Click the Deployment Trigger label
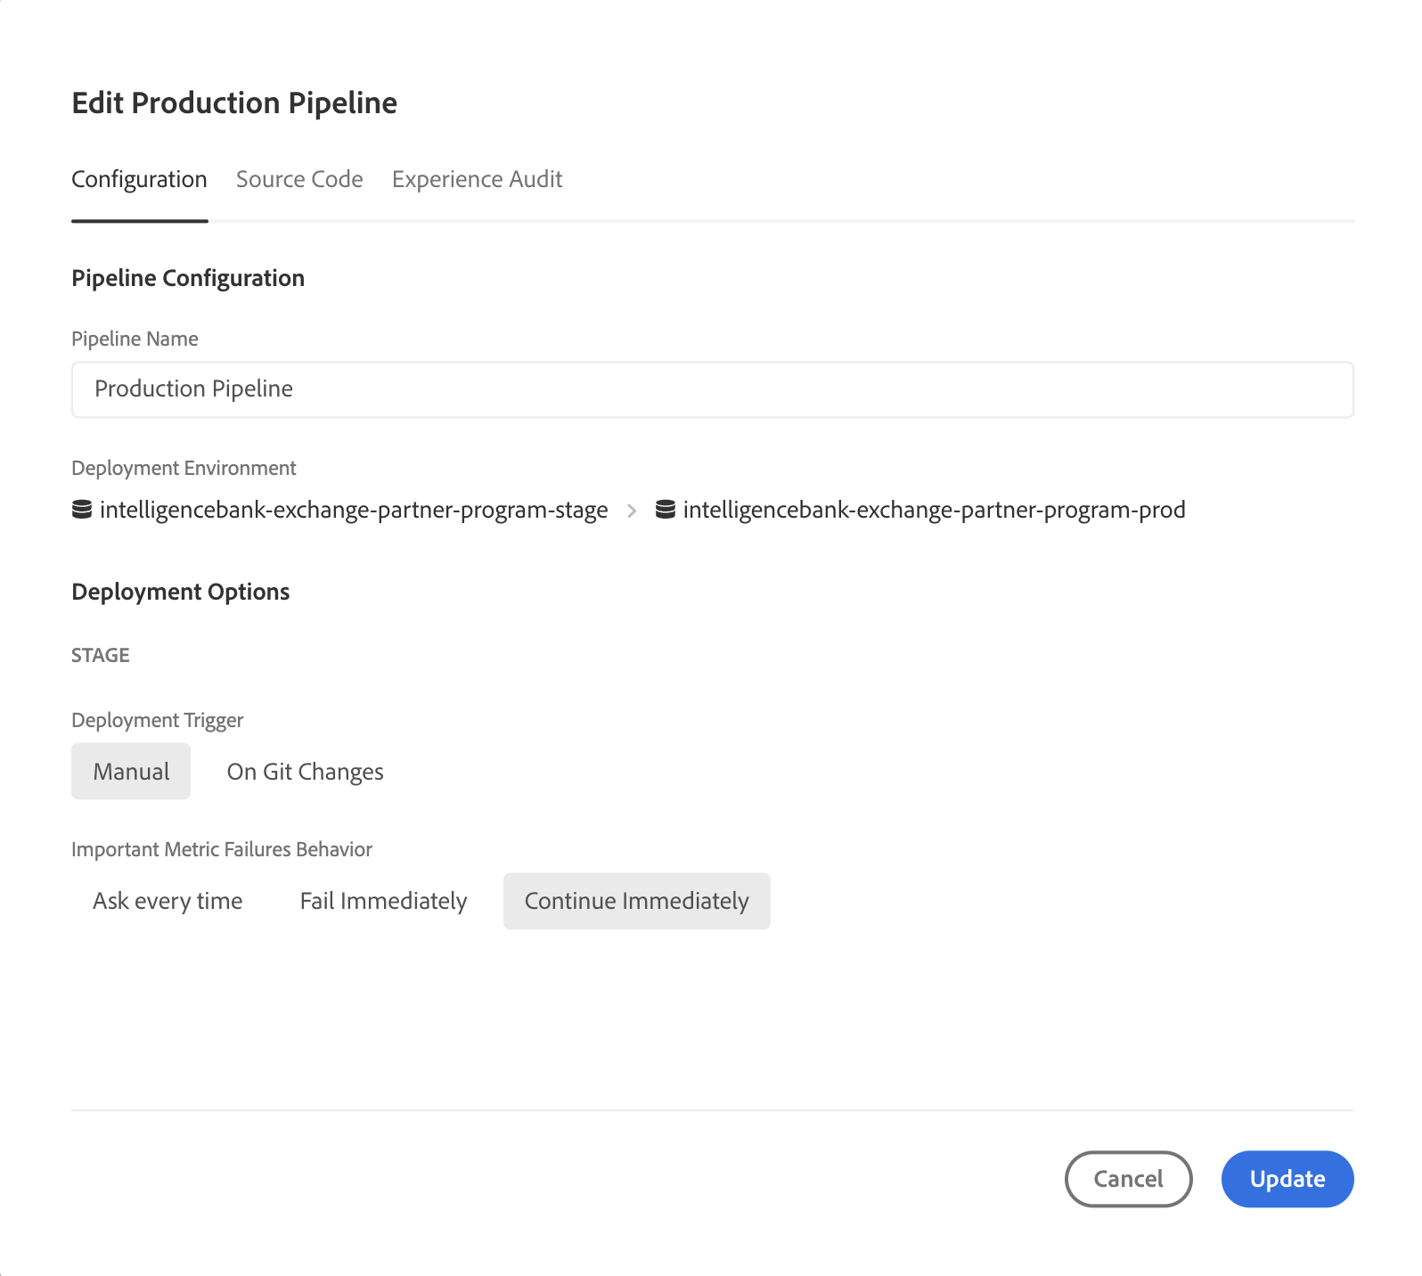This screenshot has height=1276, width=1422. click(158, 720)
